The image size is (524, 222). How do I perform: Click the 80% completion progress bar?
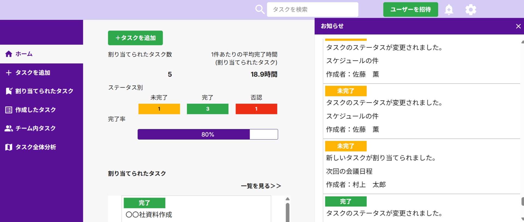(208, 134)
